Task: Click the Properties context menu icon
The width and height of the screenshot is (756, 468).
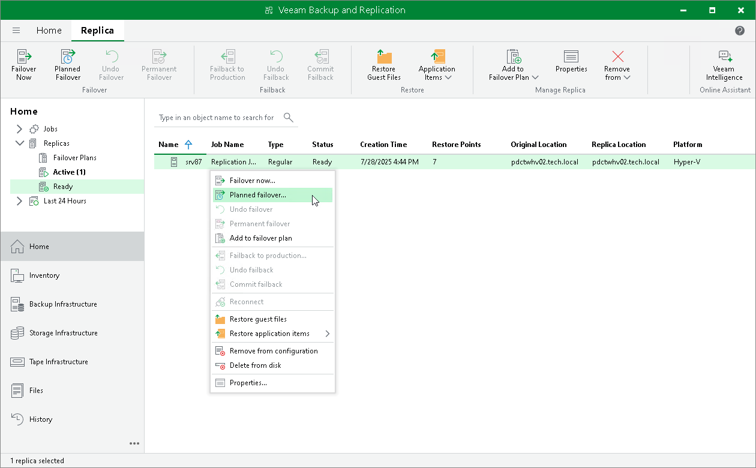Action: (x=220, y=383)
